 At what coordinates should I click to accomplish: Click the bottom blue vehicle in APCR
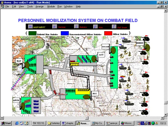click(36, 111)
